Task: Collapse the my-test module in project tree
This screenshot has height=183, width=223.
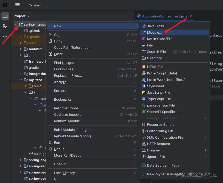Action: coord(20,80)
